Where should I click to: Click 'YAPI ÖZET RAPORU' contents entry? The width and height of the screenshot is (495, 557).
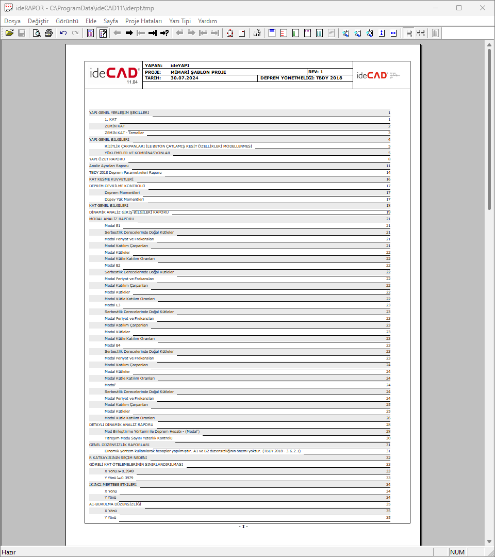(107, 159)
